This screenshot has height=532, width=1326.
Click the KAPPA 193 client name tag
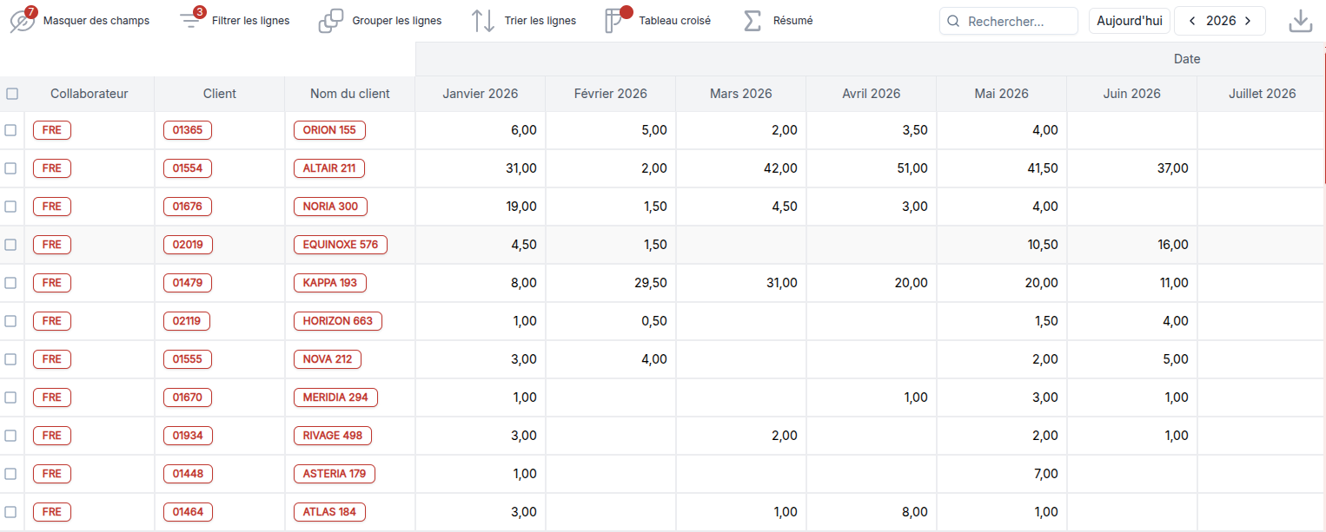[330, 283]
